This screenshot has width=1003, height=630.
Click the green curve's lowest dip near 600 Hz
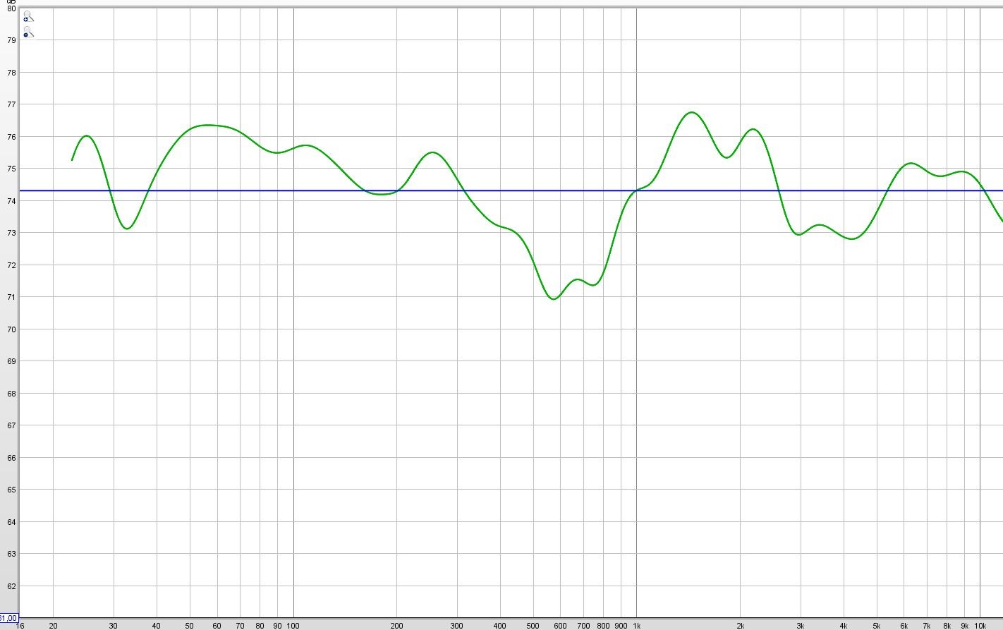[x=554, y=299]
